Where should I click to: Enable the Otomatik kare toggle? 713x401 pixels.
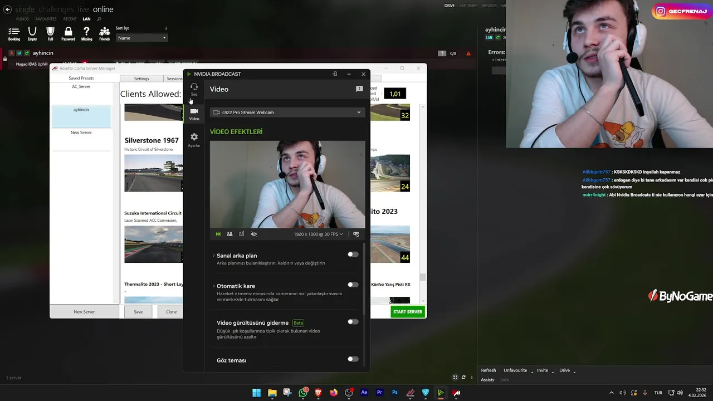(353, 285)
